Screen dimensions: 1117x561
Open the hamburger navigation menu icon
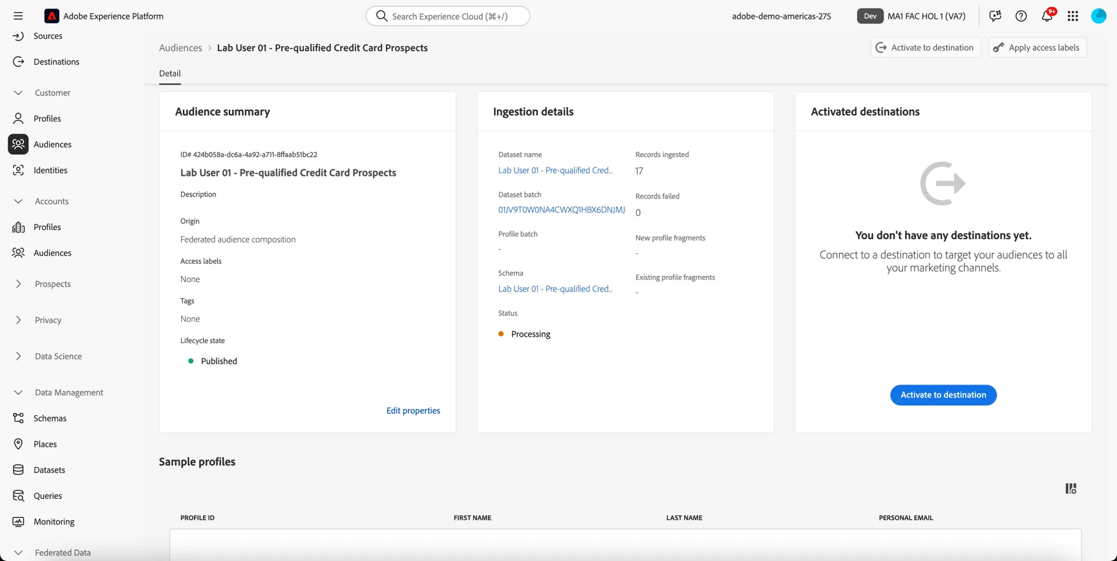pyautogui.click(x=18, y=16)
